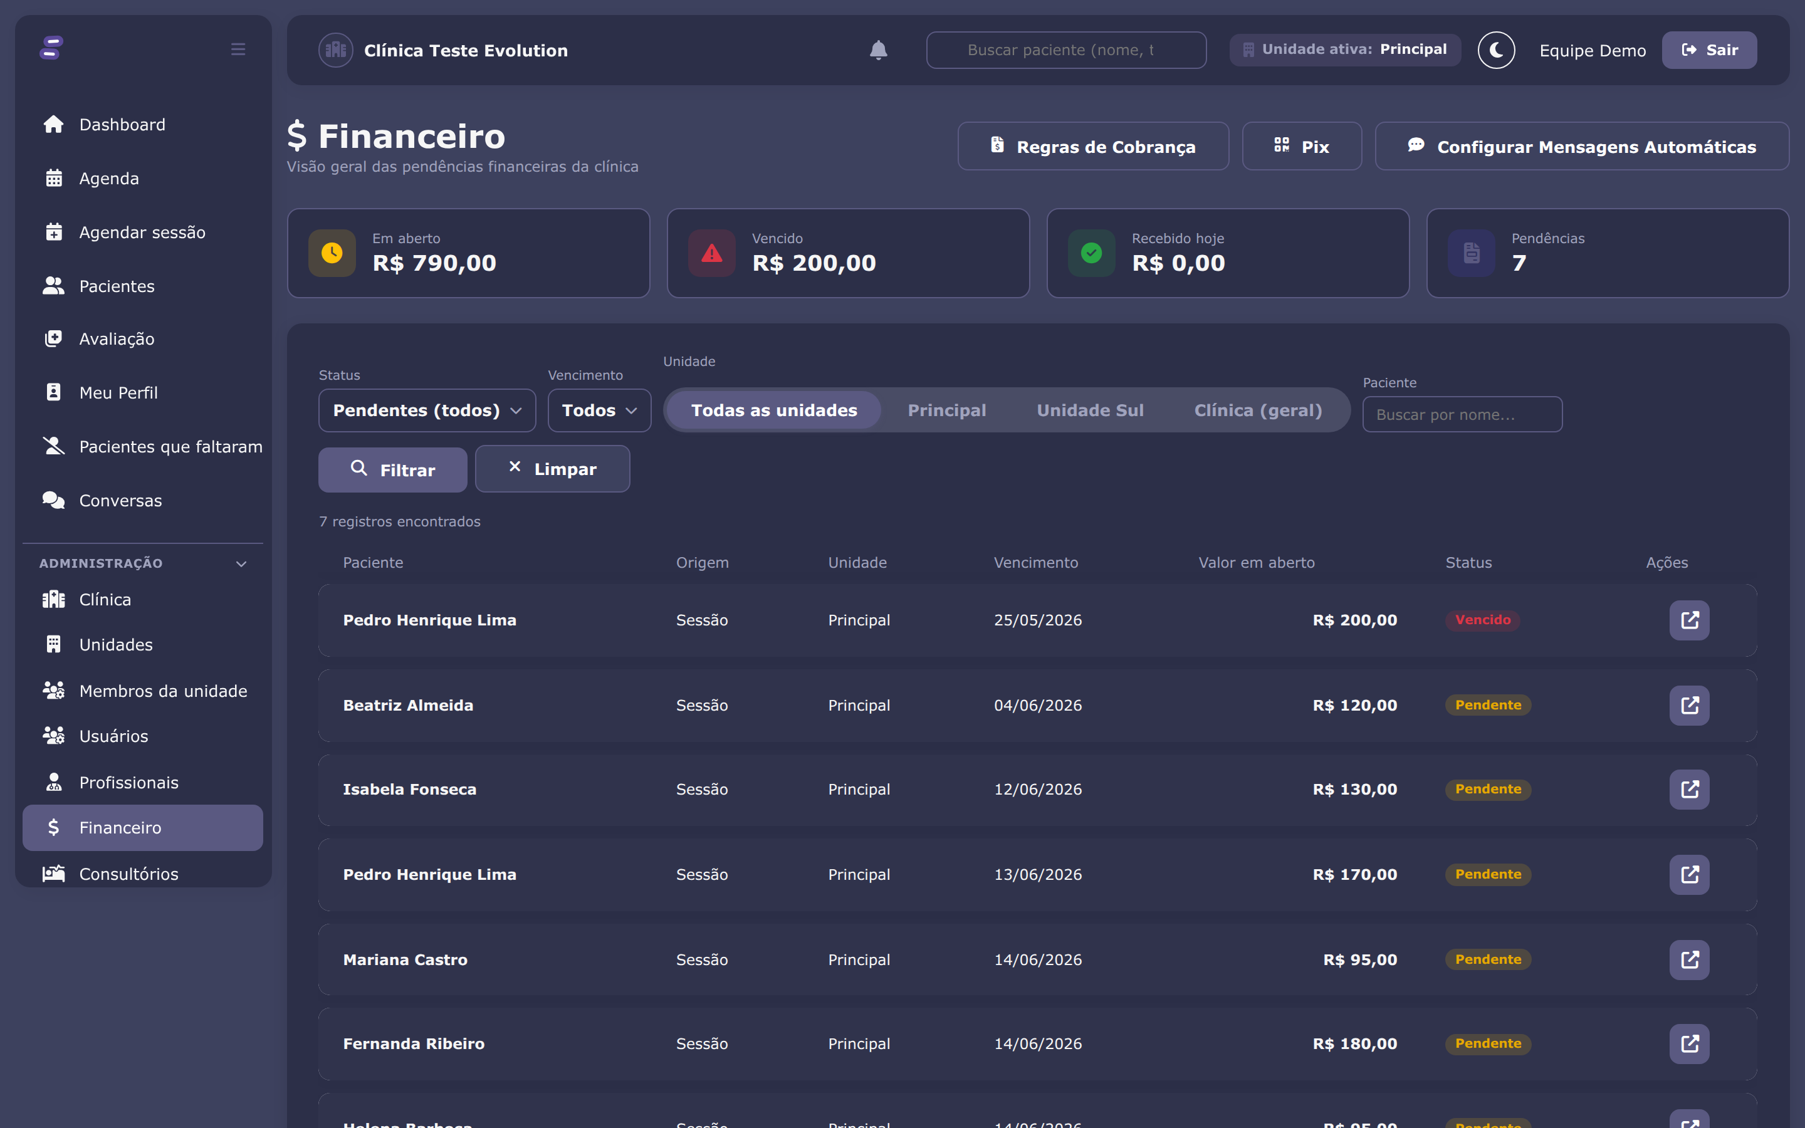Open action icon for Isabela Fonseca
The width and height of the screenshot is (1805, 1128).
1690,790
